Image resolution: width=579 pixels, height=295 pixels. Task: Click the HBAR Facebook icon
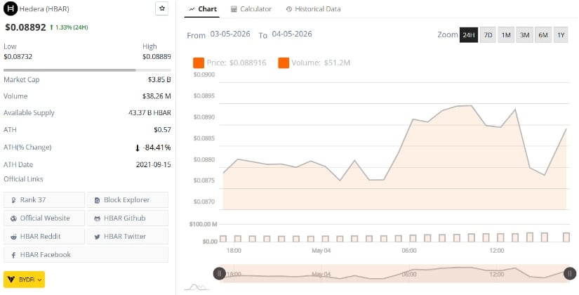pyautogui.click(x=13, y=255)
